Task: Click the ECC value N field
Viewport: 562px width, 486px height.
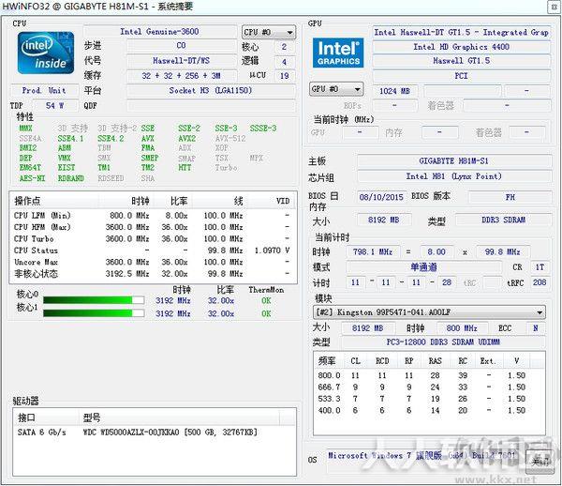Action: point(536,328)
